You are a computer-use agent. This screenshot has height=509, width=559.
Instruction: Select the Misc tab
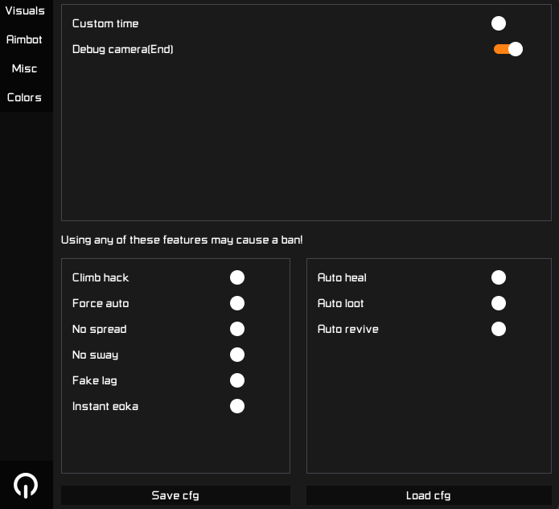24,68
